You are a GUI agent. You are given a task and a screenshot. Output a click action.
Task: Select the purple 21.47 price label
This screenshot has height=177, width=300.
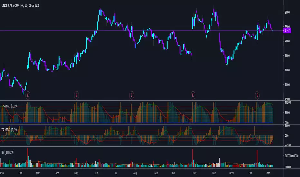(287, 31)
